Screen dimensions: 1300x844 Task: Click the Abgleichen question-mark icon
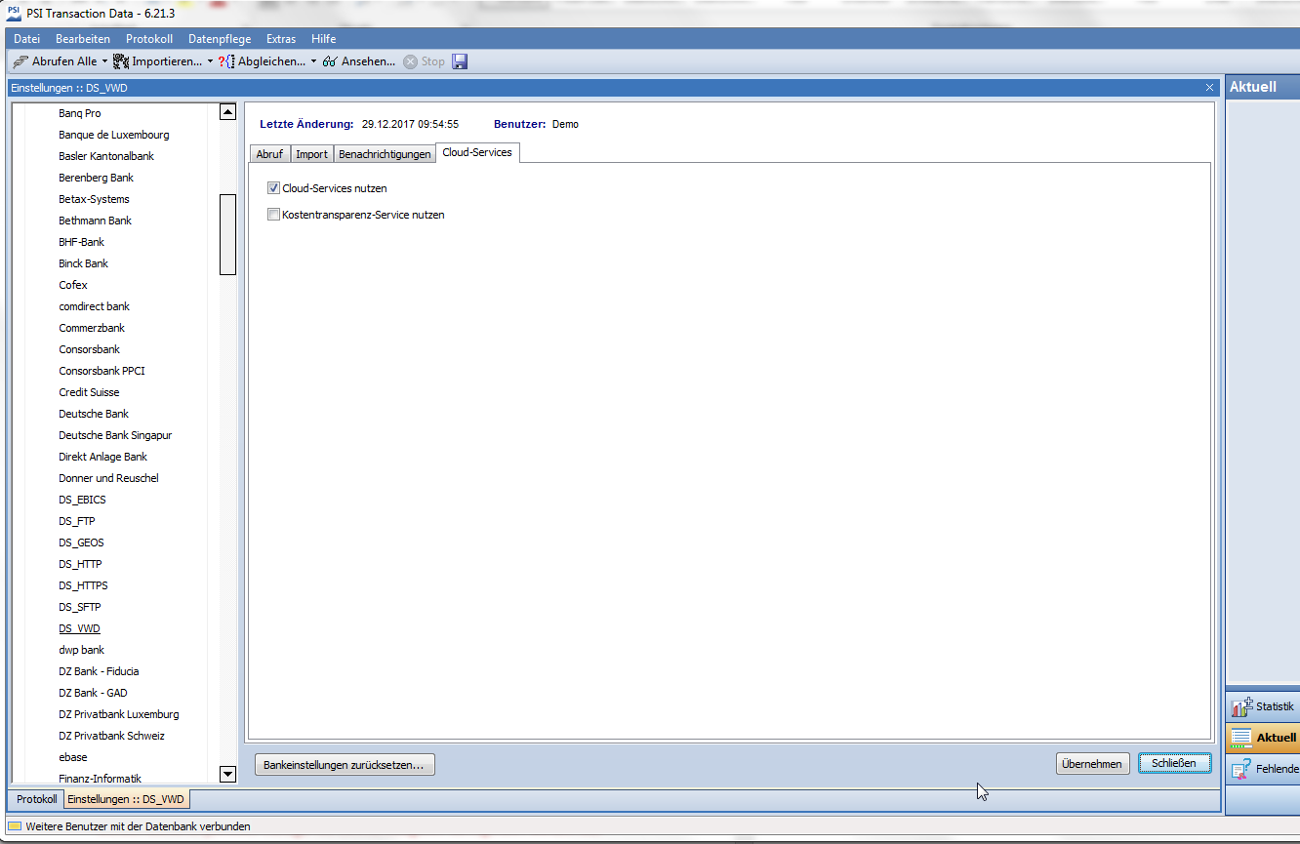tap(226, 61)
